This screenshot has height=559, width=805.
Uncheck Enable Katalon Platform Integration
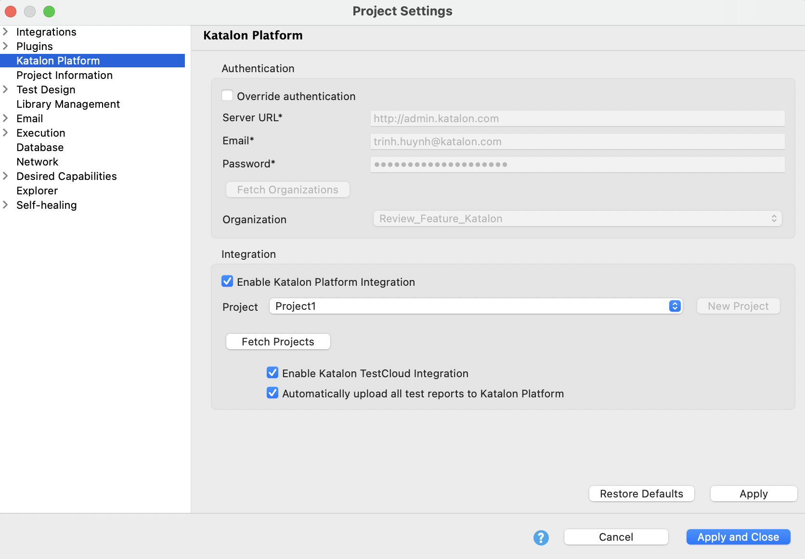(x=227, y=281)
